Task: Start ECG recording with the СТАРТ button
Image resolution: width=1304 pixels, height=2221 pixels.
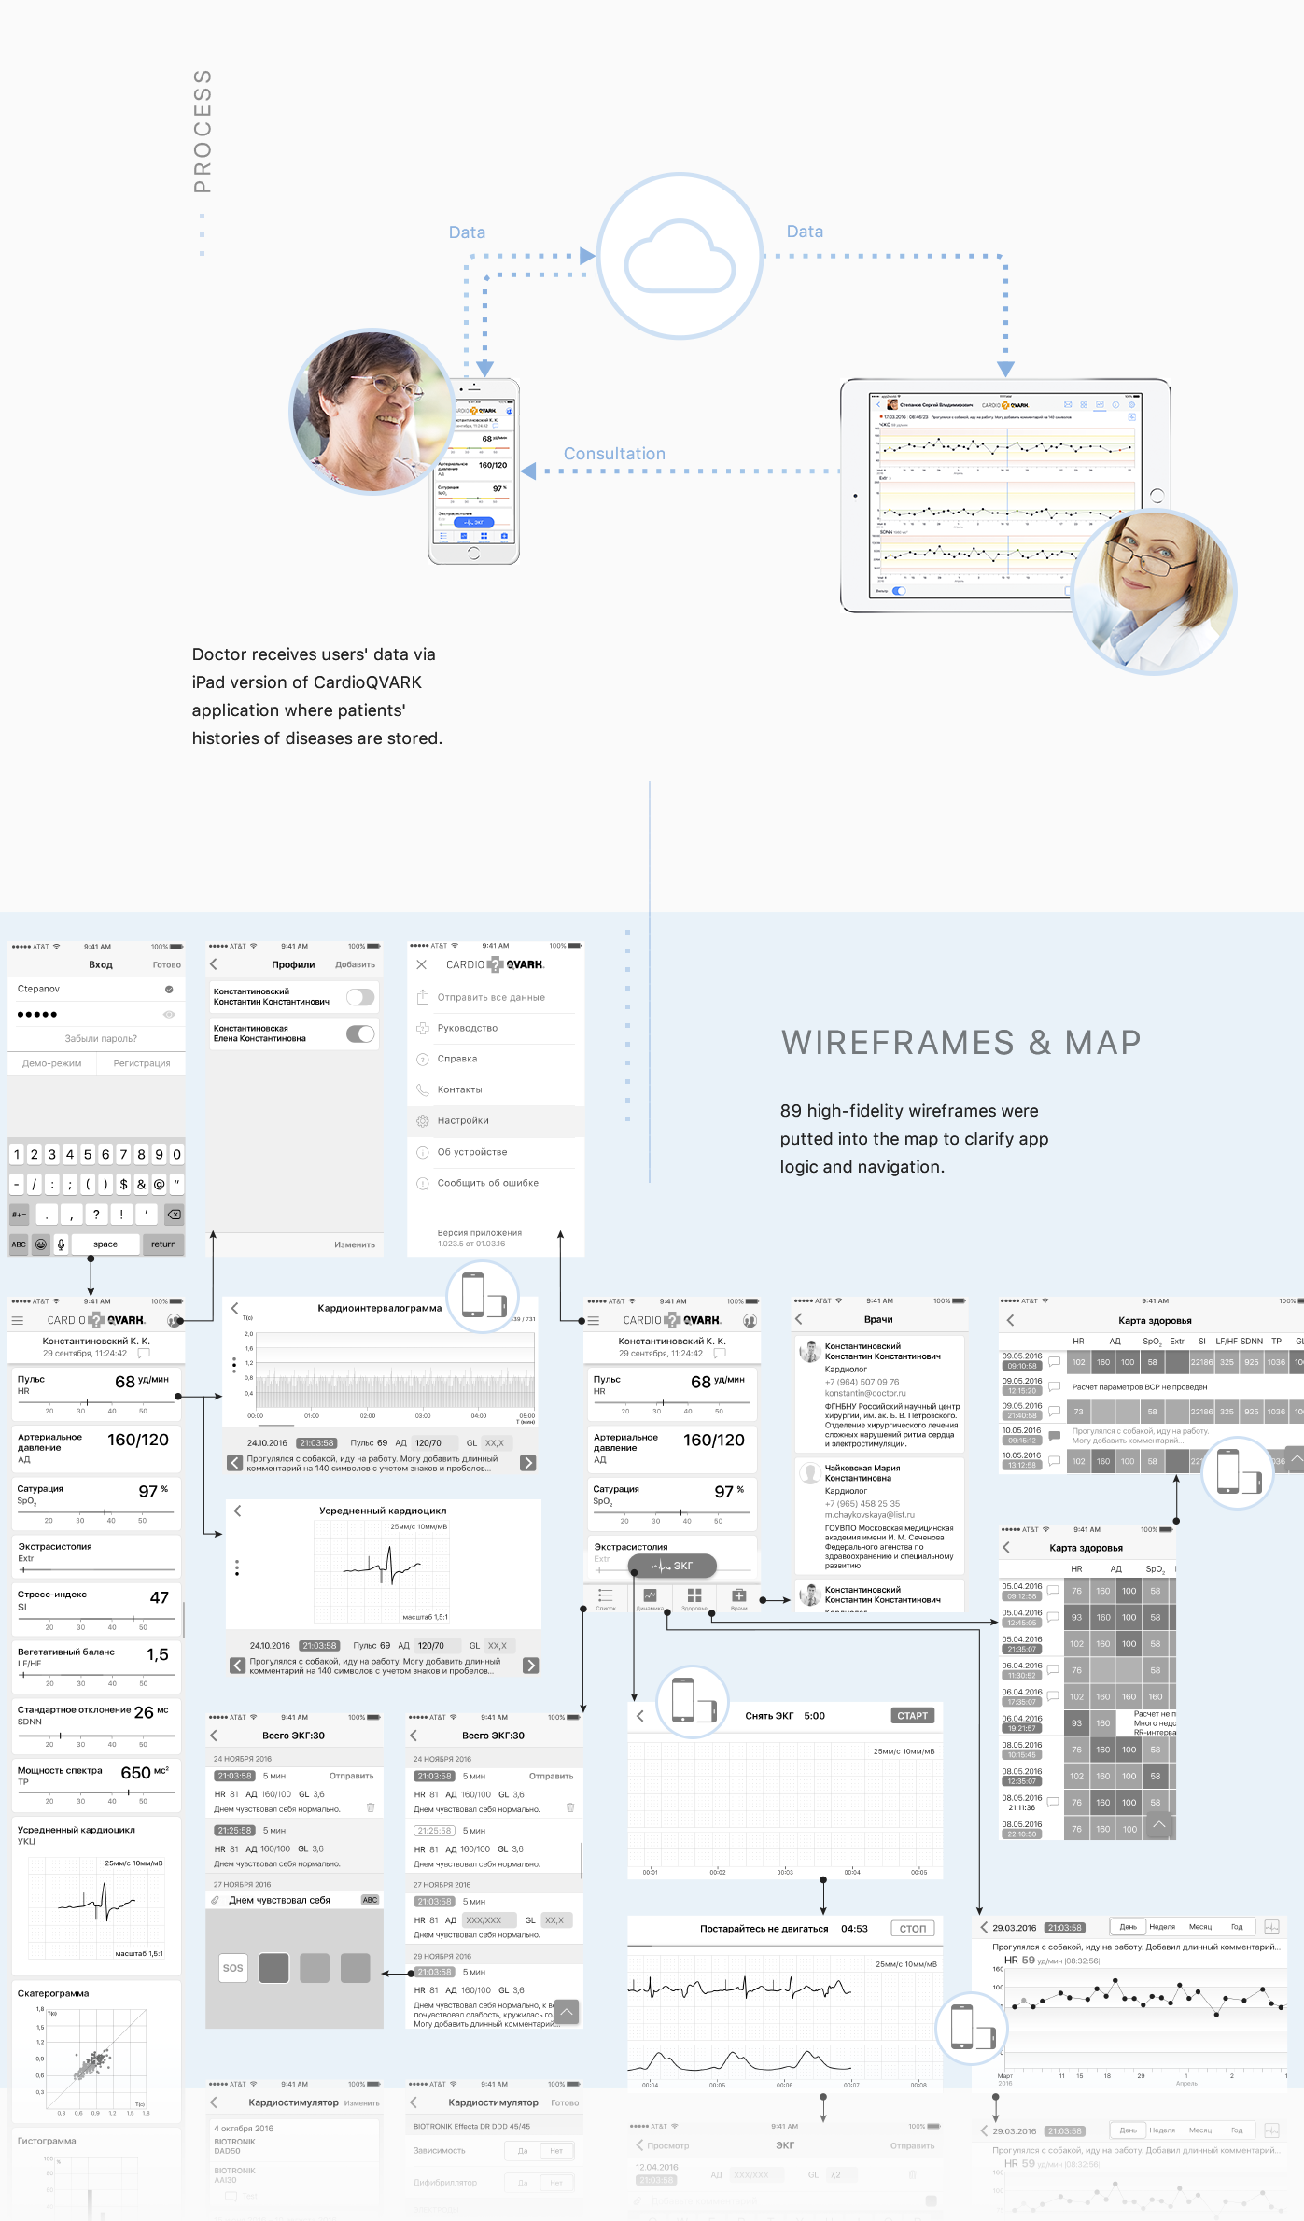Action: 913,1716
